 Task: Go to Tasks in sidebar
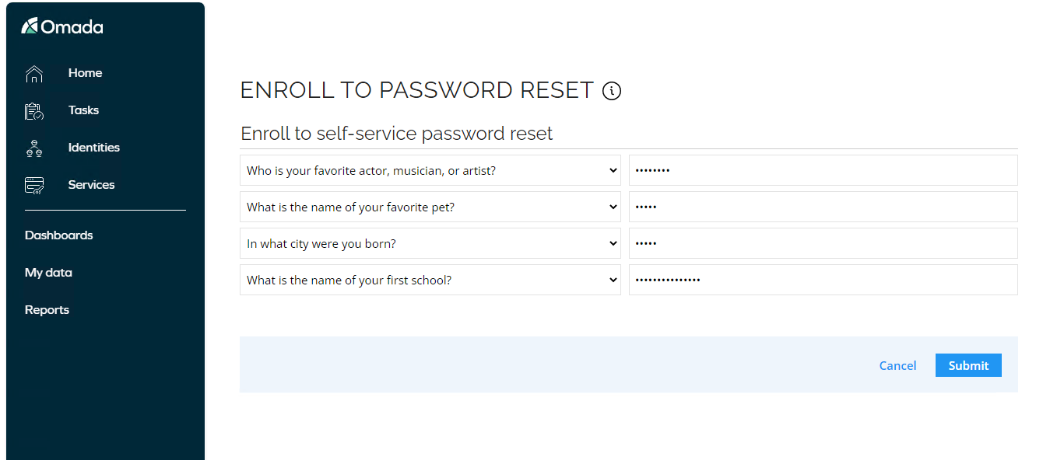[x=83, y=110]
